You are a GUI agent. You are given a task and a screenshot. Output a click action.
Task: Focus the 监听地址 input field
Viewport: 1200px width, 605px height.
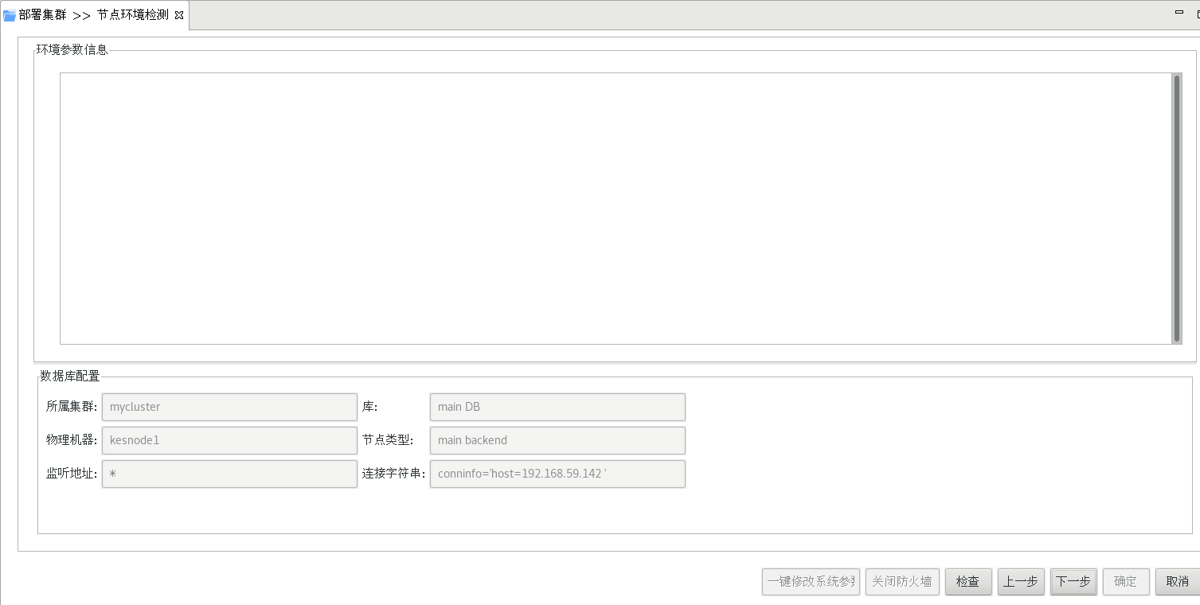(229, 474)
